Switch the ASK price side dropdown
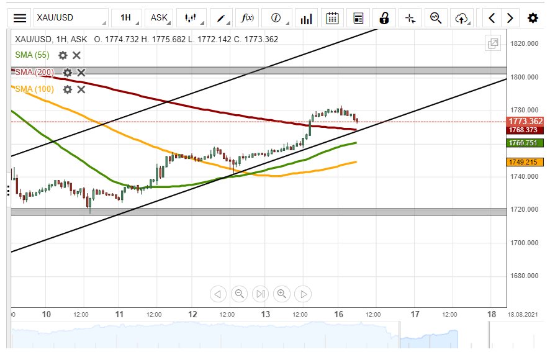 tap(159, 18)
